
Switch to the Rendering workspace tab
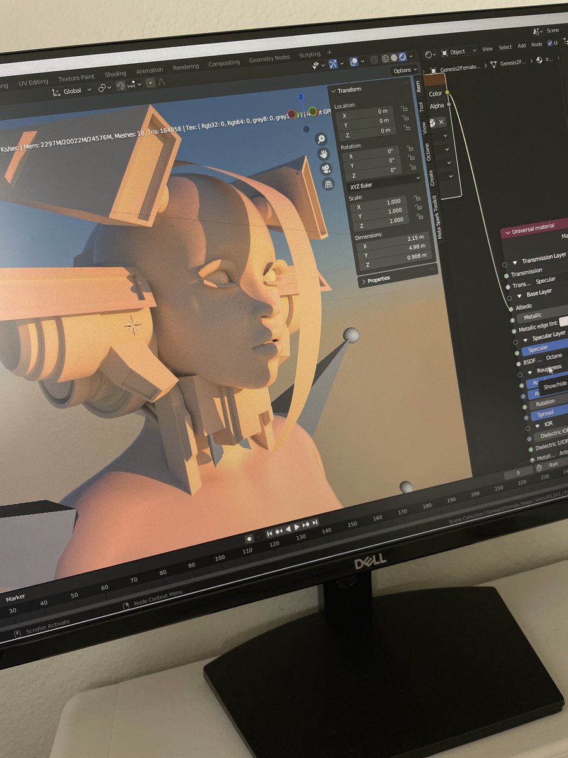pos(186,66)
